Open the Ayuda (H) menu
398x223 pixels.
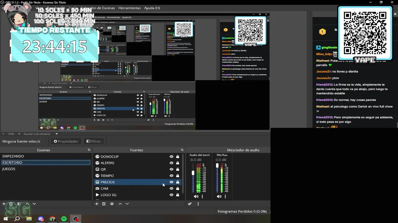pos(152,8)
